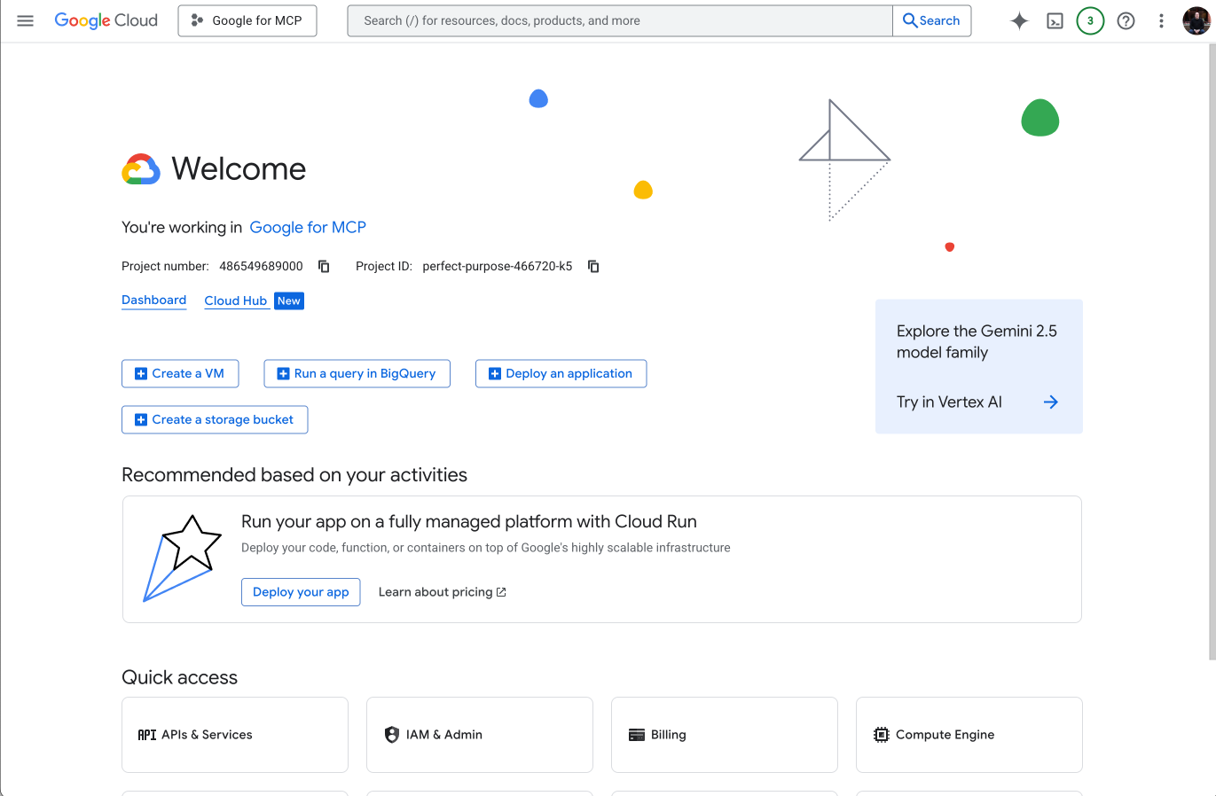Screen dimensions: 1216x796
Task: Open the user account avatar
Action: pyautogui.click(x=1196, y=20)
